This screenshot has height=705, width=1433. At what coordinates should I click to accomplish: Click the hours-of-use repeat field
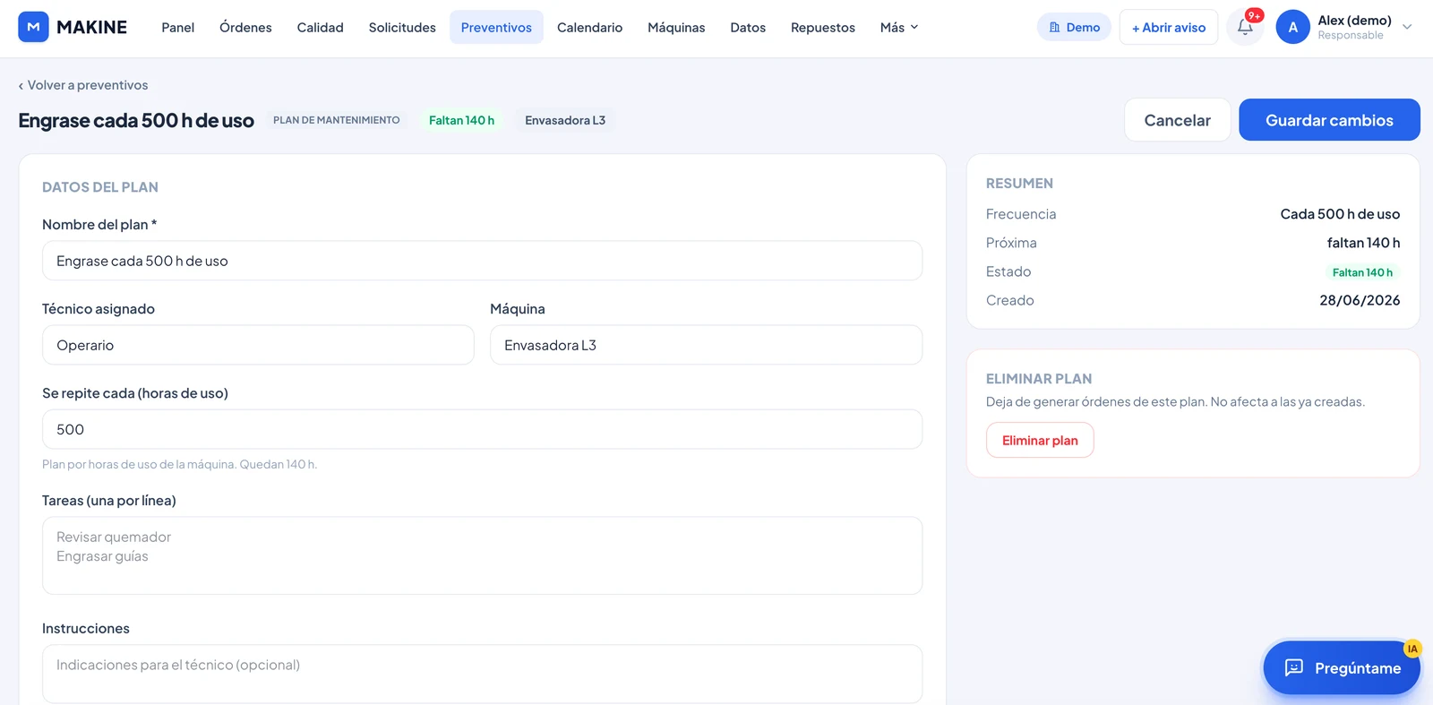[x=482, y=429]
